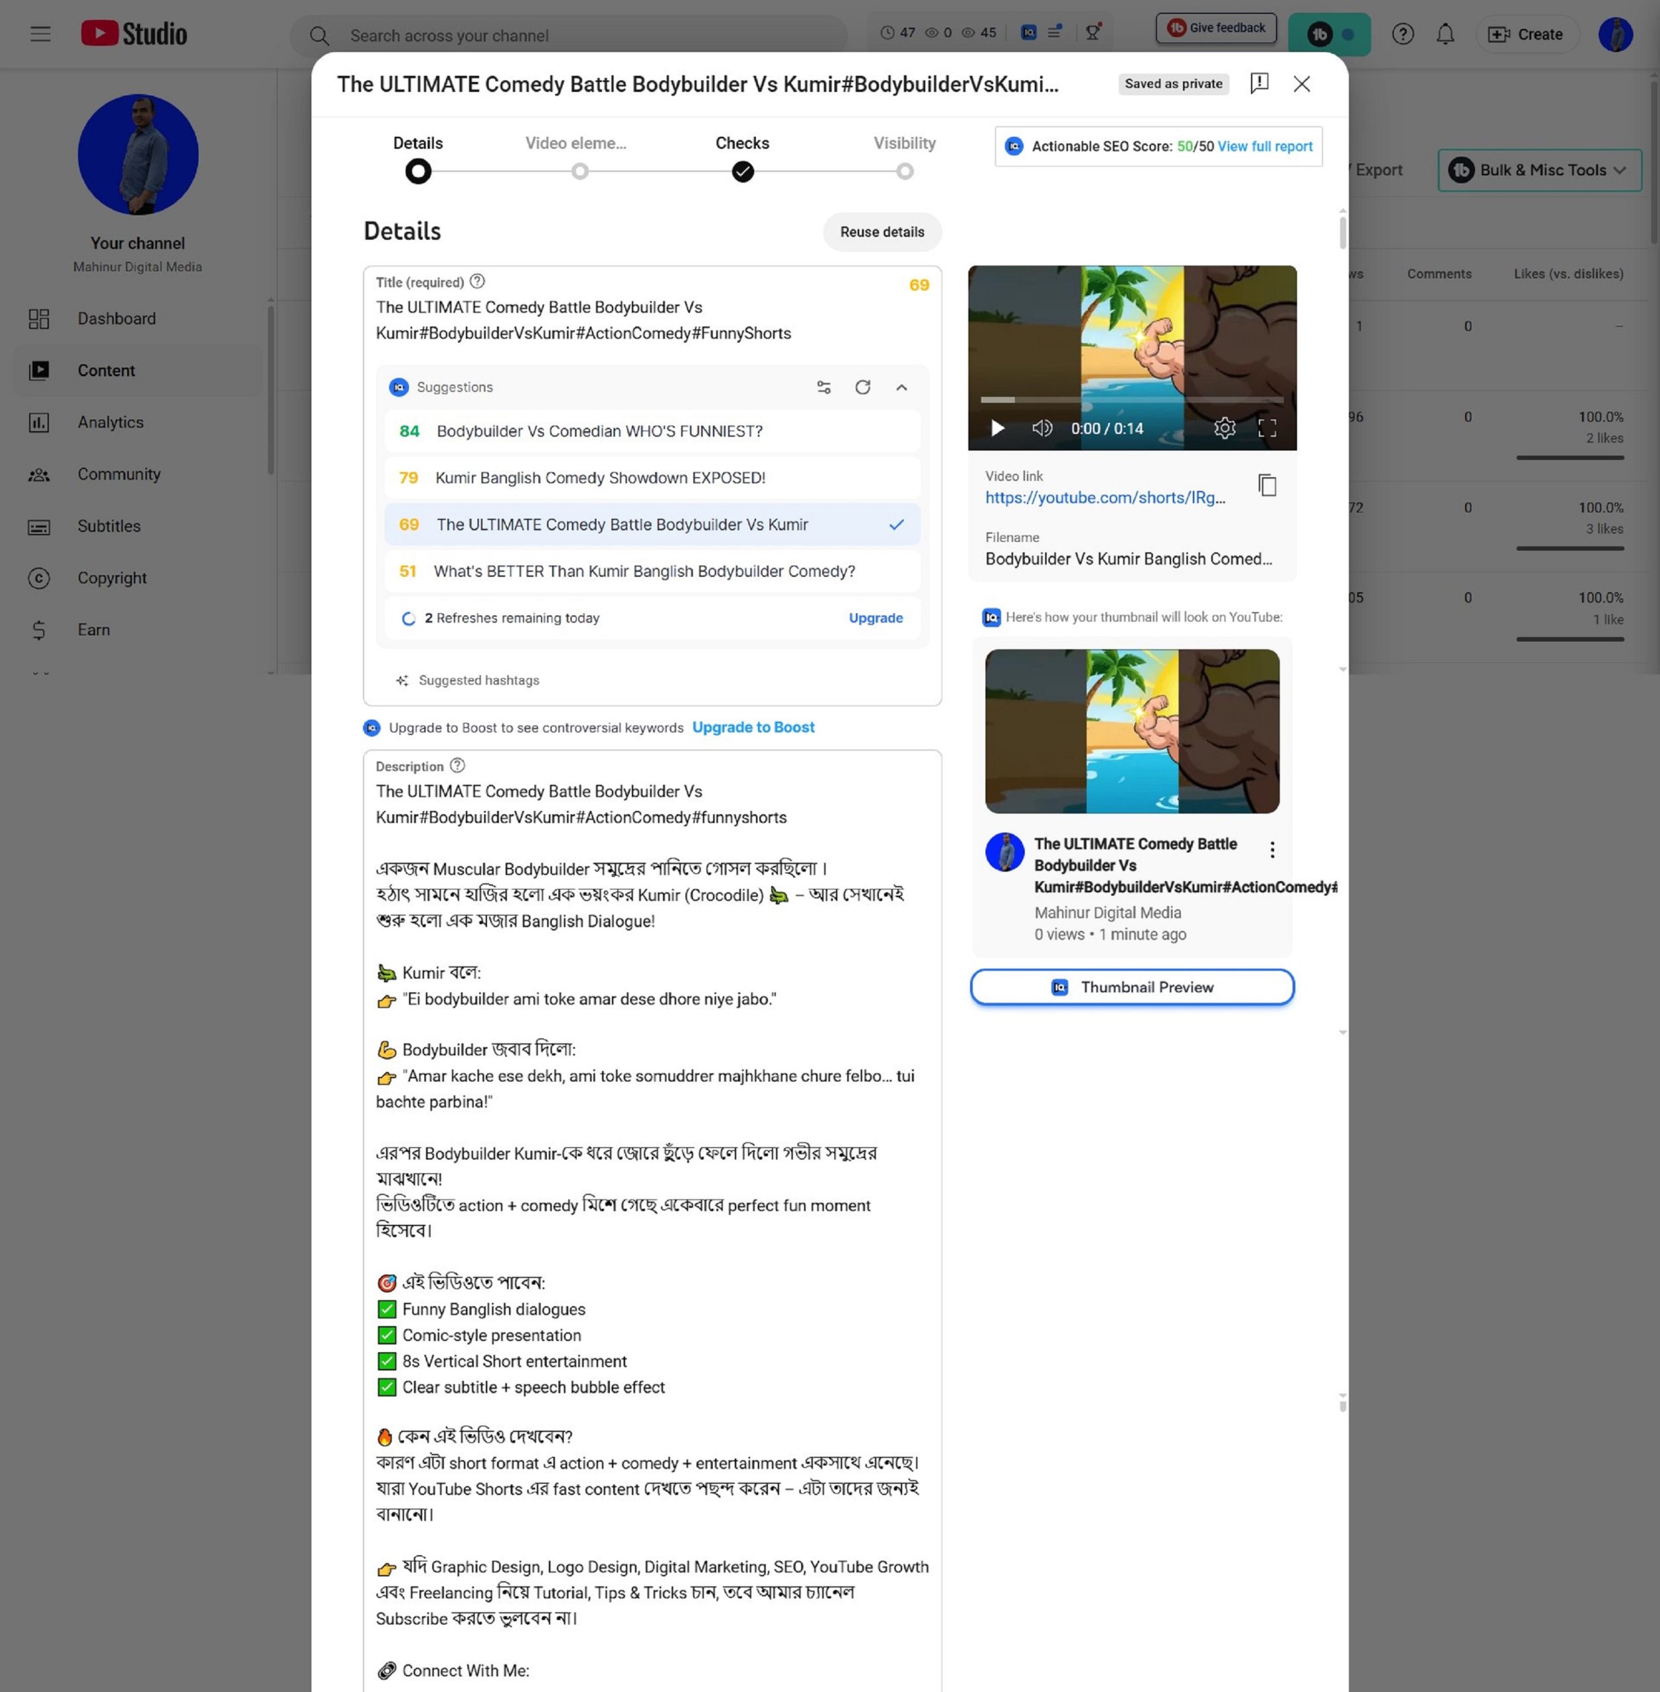This screenshot has width=1660, height=1692.
Task: Open Subtitles in the sidebar
Action: click(137, 526)
